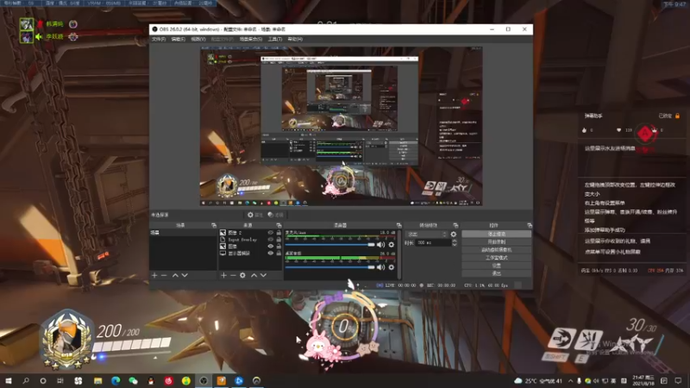Click the Audio Mixer vertical scrollbar
This screenshot has height=388, width=690.
(399, 254)
